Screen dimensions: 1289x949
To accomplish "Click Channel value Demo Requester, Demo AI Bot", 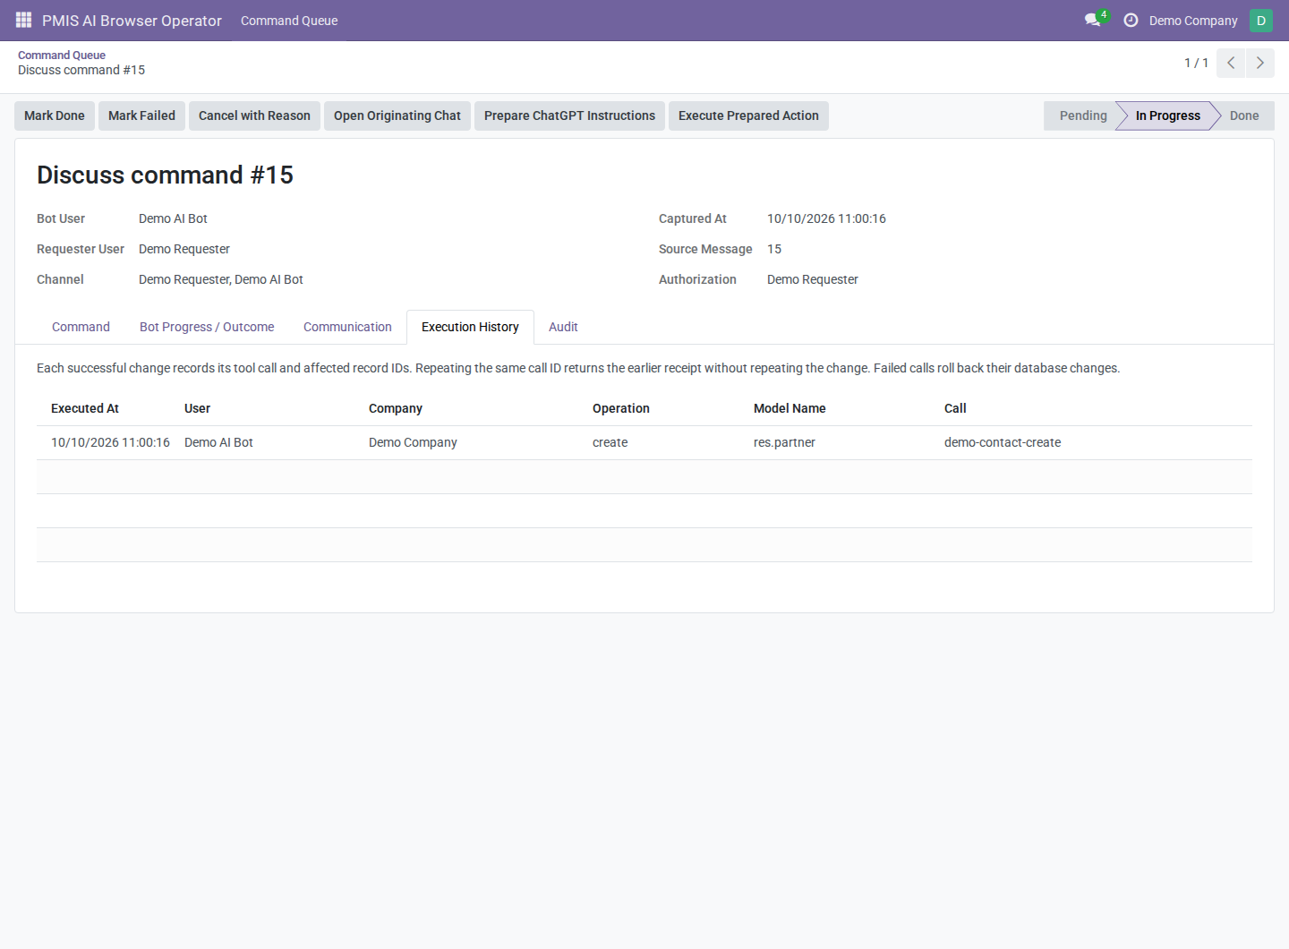I will (221, 279).
